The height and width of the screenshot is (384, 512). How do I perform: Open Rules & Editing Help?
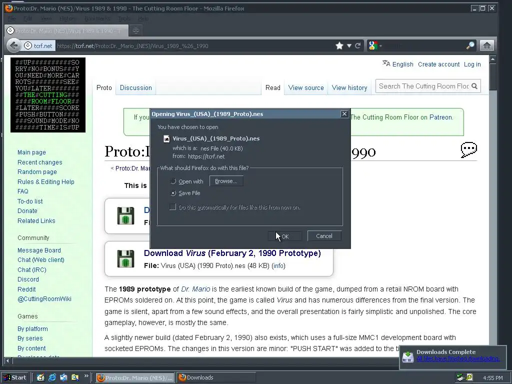click(46, 182)
